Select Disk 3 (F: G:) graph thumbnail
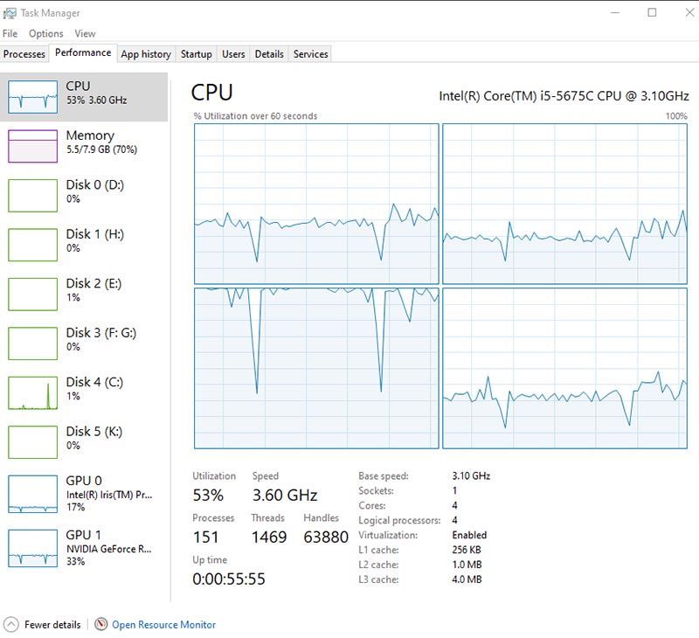The height and width of the screenshot is (638, 699). 32,343
